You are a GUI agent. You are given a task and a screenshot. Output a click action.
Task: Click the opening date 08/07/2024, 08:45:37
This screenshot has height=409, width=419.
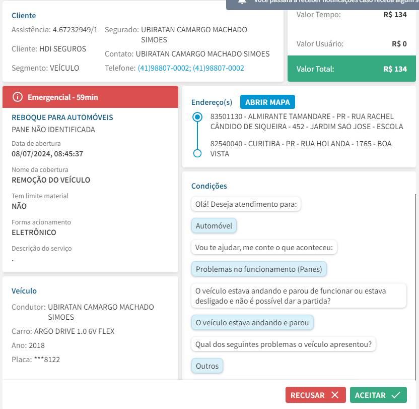(x=47, y=154)
